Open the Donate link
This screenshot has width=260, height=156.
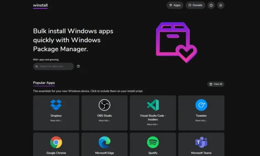coord(195,5)
